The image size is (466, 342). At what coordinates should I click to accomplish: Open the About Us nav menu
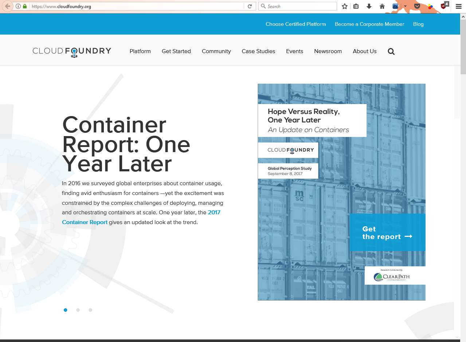click(x=365, y=51)
